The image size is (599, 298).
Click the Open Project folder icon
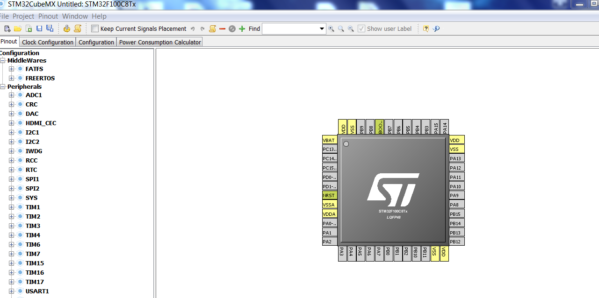point(18,29)
